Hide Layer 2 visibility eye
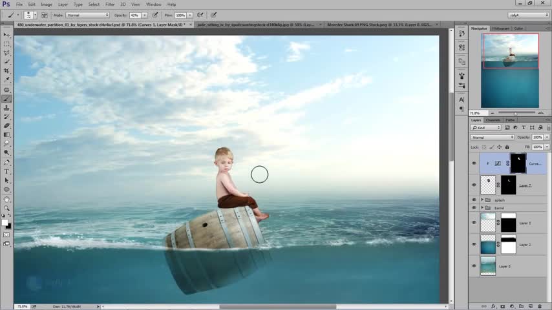552x310 pixels. [474, 244]
